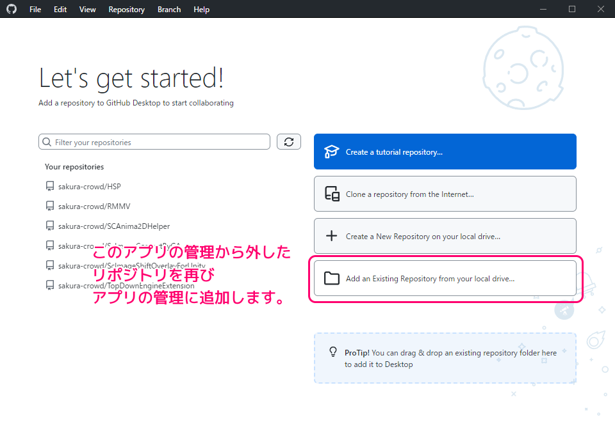Click repo icon beside sakura-crowd/TopDownEngineExtension

coord(50,285)
